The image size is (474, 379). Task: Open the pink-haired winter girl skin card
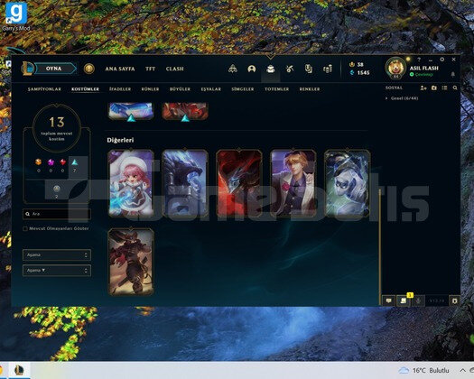[131, 183]
